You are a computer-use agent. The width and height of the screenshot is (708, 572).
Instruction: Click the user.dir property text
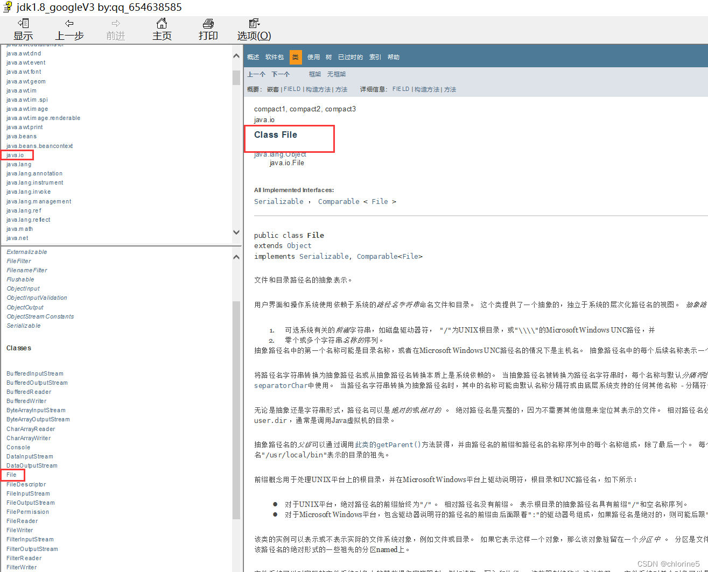[270, 420]
